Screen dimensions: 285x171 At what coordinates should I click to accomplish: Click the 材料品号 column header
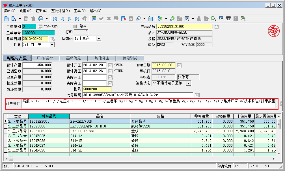[49, 116]
